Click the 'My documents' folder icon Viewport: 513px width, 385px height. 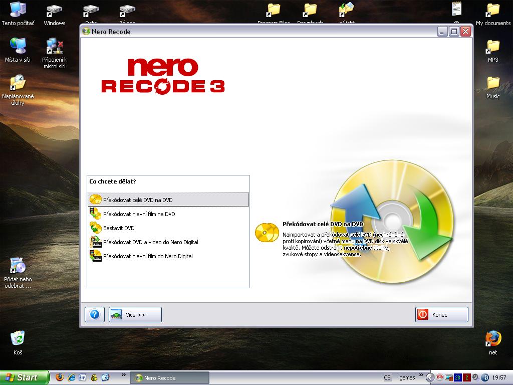coord(493,14)
